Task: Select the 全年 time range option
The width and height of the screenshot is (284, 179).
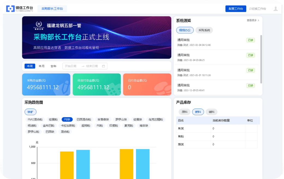Action: point(53,66)
